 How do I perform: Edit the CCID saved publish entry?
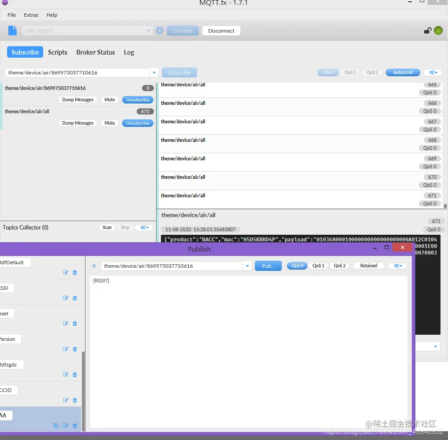(x=65, y=400)
